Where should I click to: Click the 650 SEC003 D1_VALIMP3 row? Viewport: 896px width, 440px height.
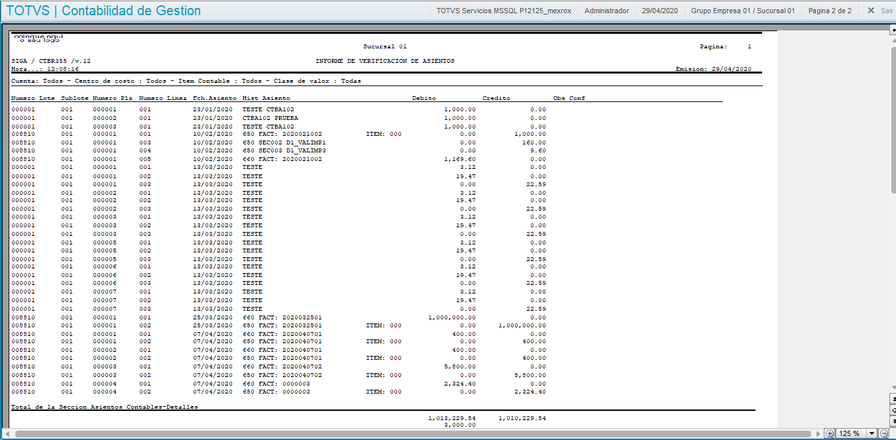tap(279, 150)
